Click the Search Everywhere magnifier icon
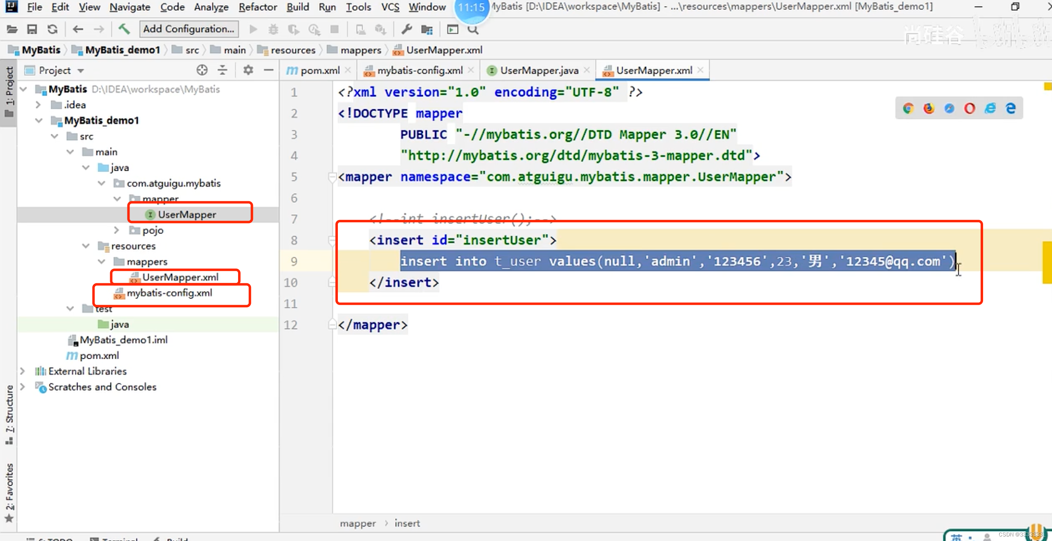Image resolution: width=1052 pixels, height=541 pixels. pos(473,29)
